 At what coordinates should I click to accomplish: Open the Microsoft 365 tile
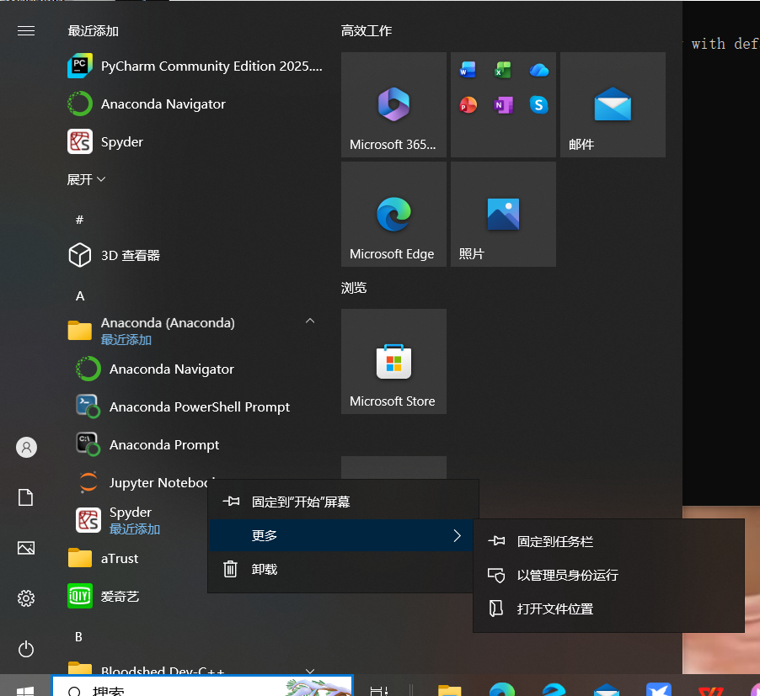pos(393,104)
